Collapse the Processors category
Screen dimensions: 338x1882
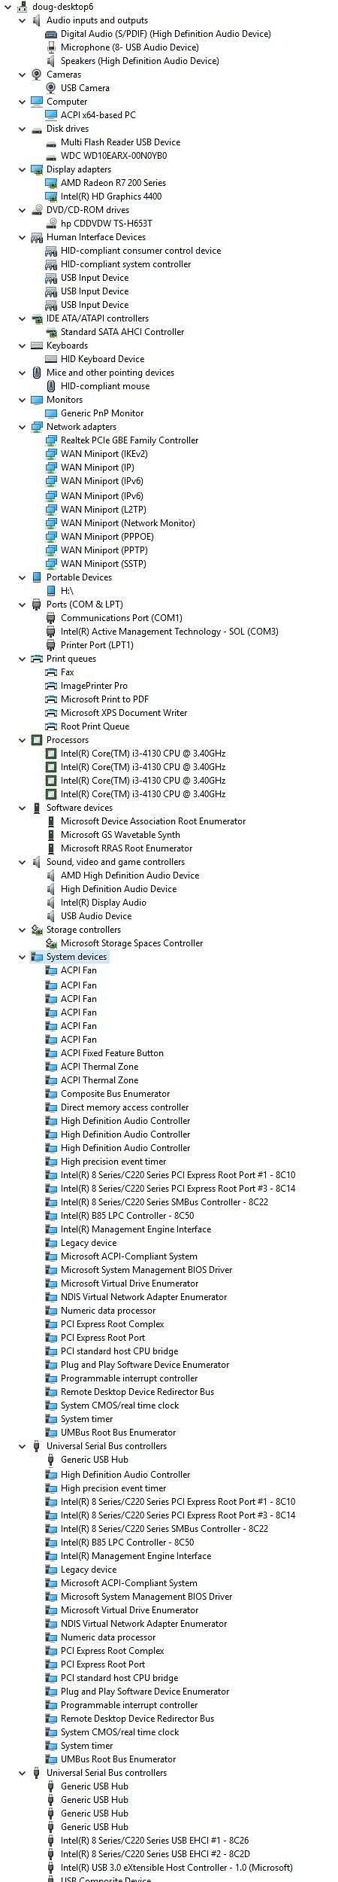[22, 740]
